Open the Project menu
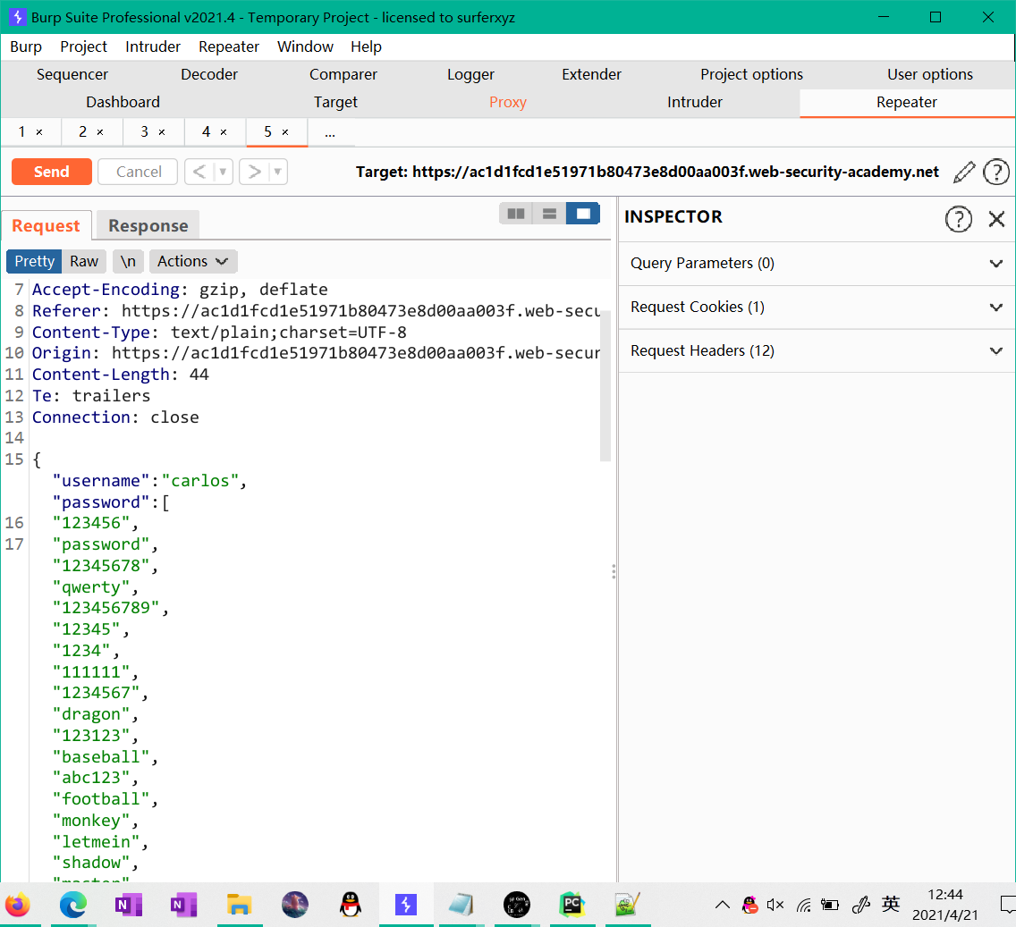The width and height of the screenshot is (1016, 927). (x=83, y=46)
